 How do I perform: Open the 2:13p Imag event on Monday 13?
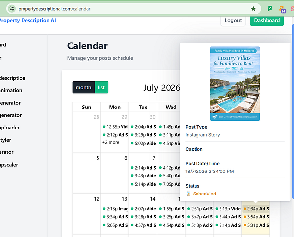tap(115, 209)
